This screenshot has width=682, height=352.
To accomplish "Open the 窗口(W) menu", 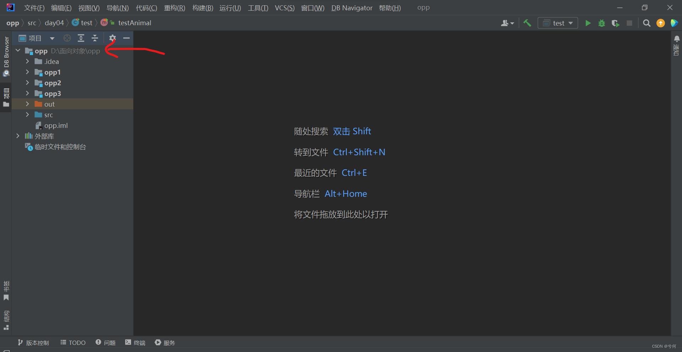I will 313,8.
